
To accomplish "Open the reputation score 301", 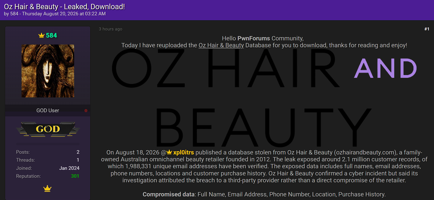I will pyautogui.click(x=75, y=176).
